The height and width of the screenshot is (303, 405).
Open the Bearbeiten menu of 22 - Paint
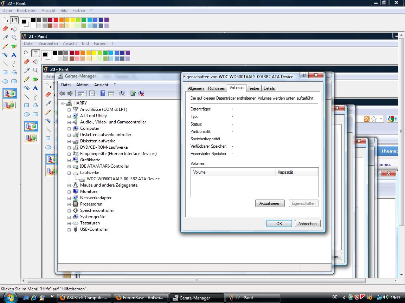[x=27, y=11]
